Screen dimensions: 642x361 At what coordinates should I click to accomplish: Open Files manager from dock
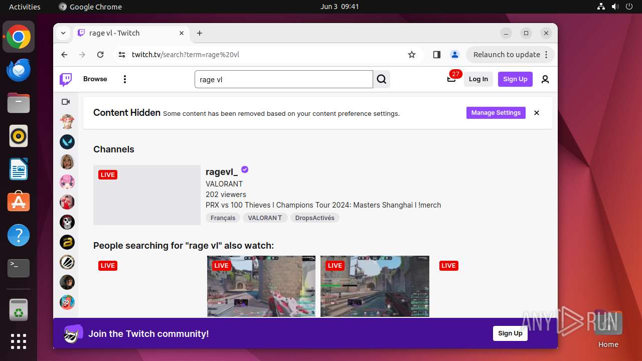tap(19, 103)
